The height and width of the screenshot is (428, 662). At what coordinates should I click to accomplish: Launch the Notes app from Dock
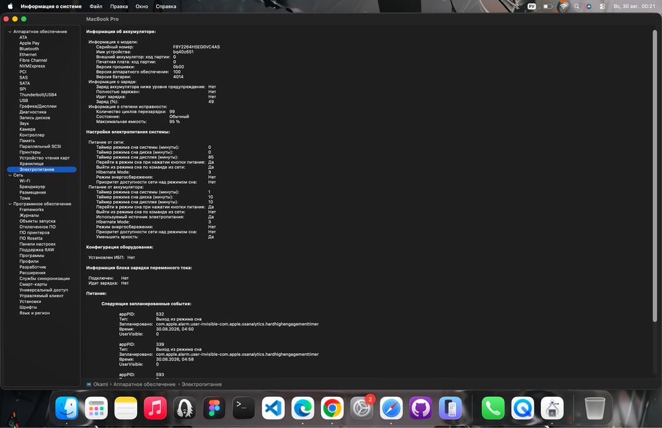coord(126,408)
